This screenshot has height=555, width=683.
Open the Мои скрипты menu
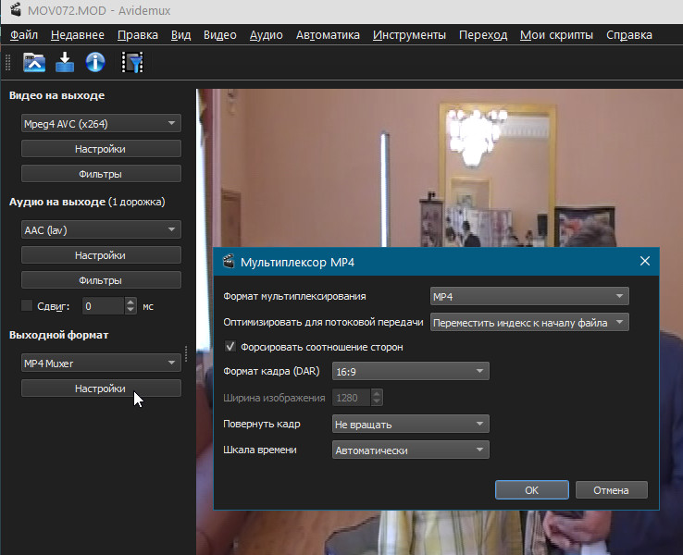[x=557, y=35]
